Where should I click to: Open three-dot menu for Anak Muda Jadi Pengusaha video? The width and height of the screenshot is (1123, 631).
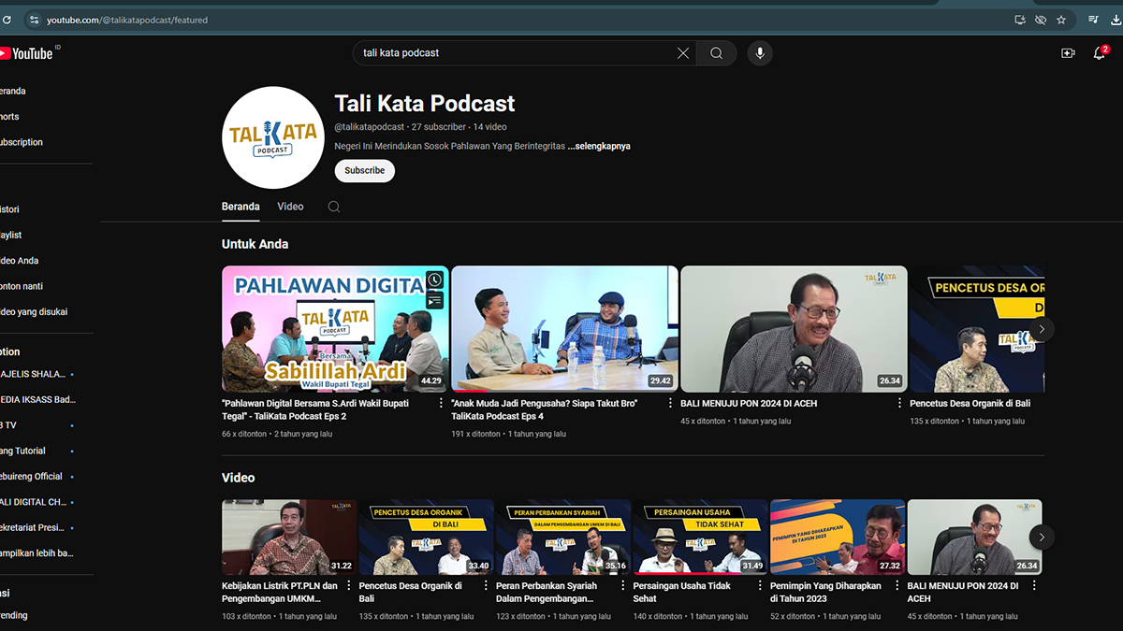(670, 404)
